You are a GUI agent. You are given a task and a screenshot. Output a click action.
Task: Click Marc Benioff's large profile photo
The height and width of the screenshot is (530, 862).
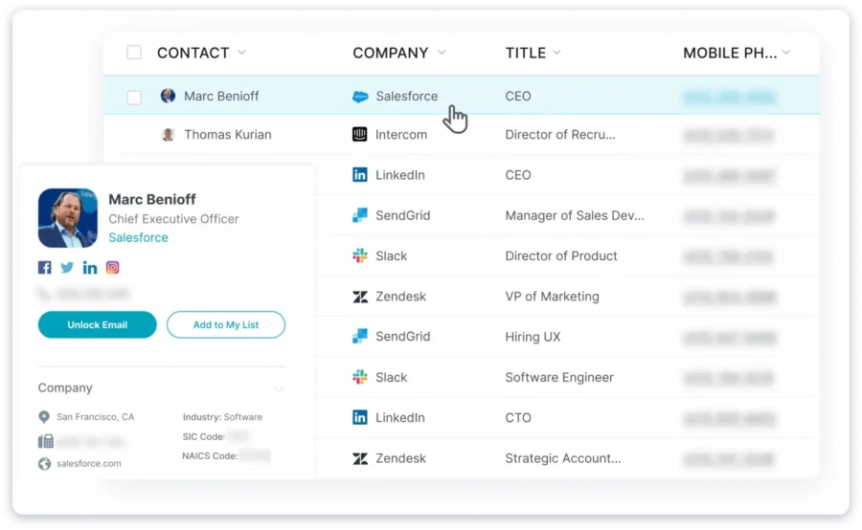[68, 218]
